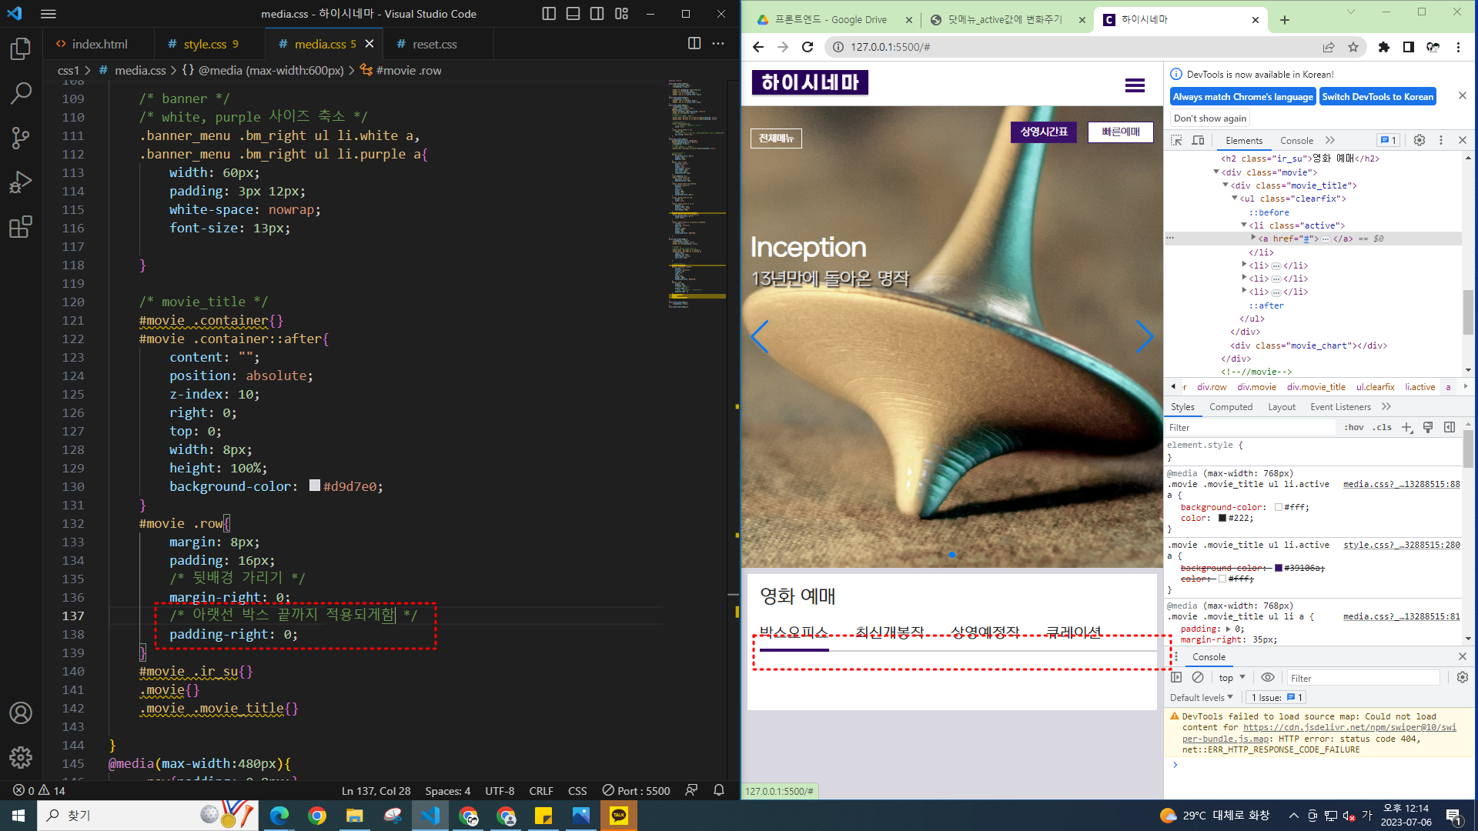Open the Extensions view
Screen dimensions: 1478x831
[x=21, y=228]
